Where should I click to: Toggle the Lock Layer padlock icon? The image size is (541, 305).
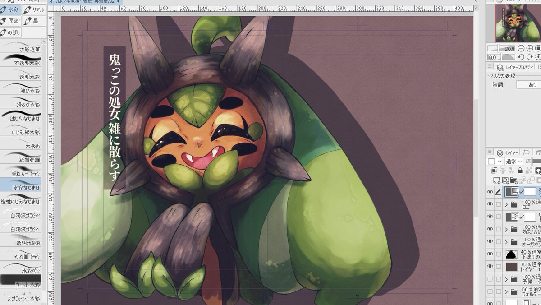tap(520, 171)
